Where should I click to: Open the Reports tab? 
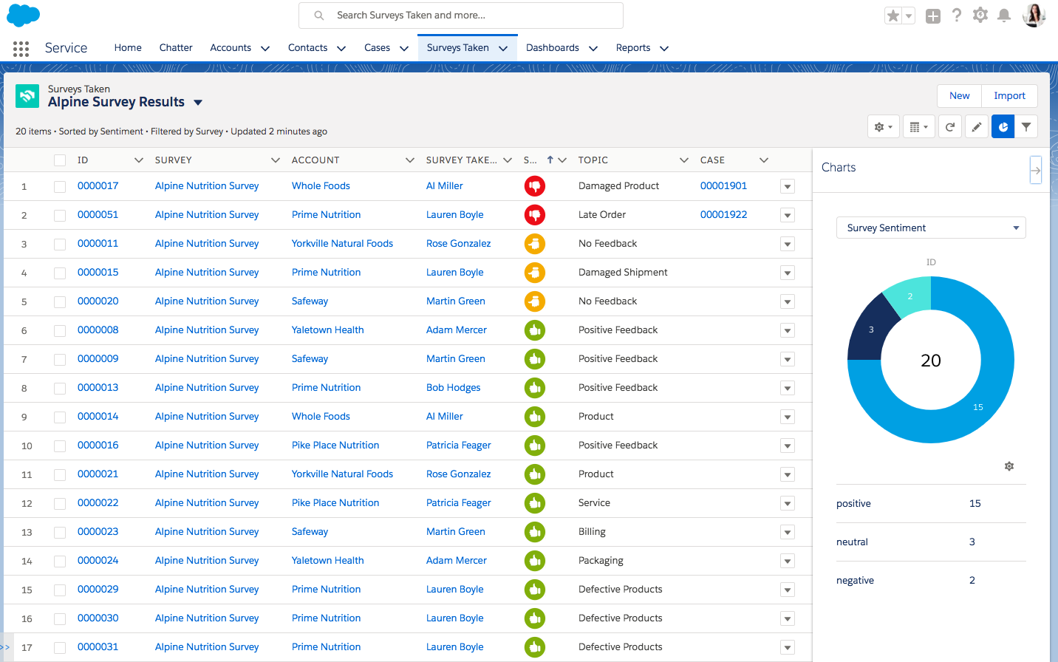pyautogui.click(x=633, y=48)
